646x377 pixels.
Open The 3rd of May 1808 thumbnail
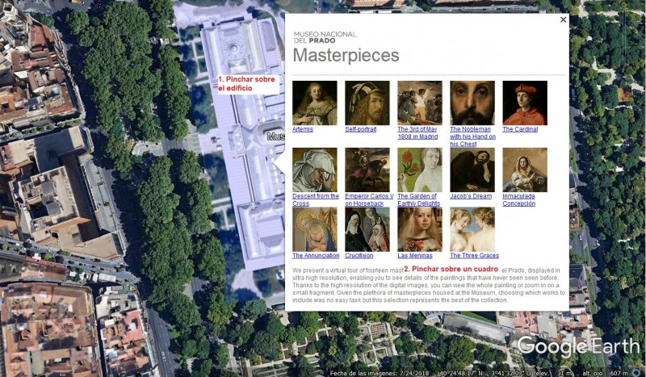(420, 103)
